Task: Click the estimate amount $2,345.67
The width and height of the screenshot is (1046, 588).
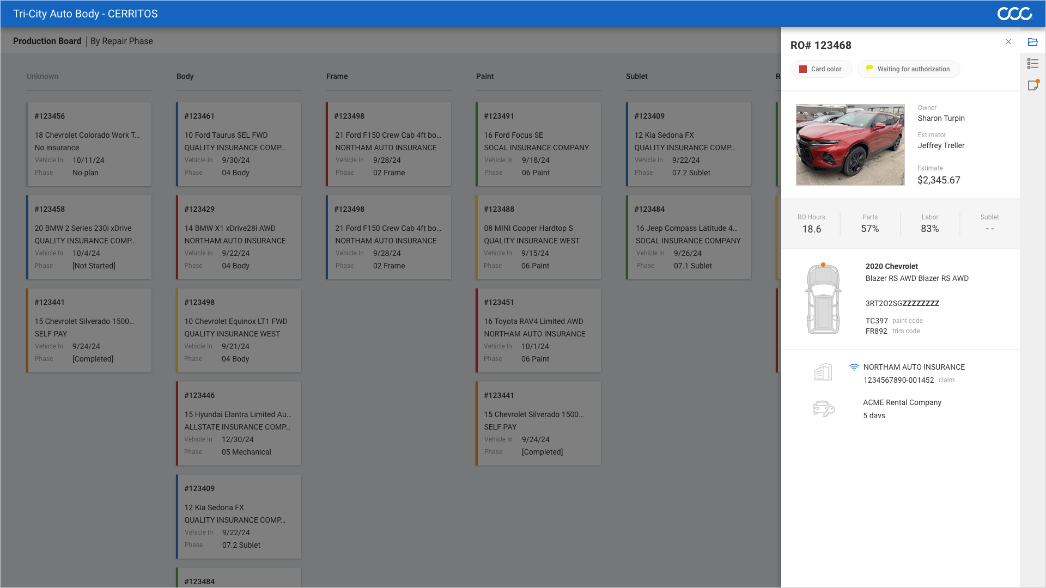Action: pyautogui.click(x=939, y=180)
